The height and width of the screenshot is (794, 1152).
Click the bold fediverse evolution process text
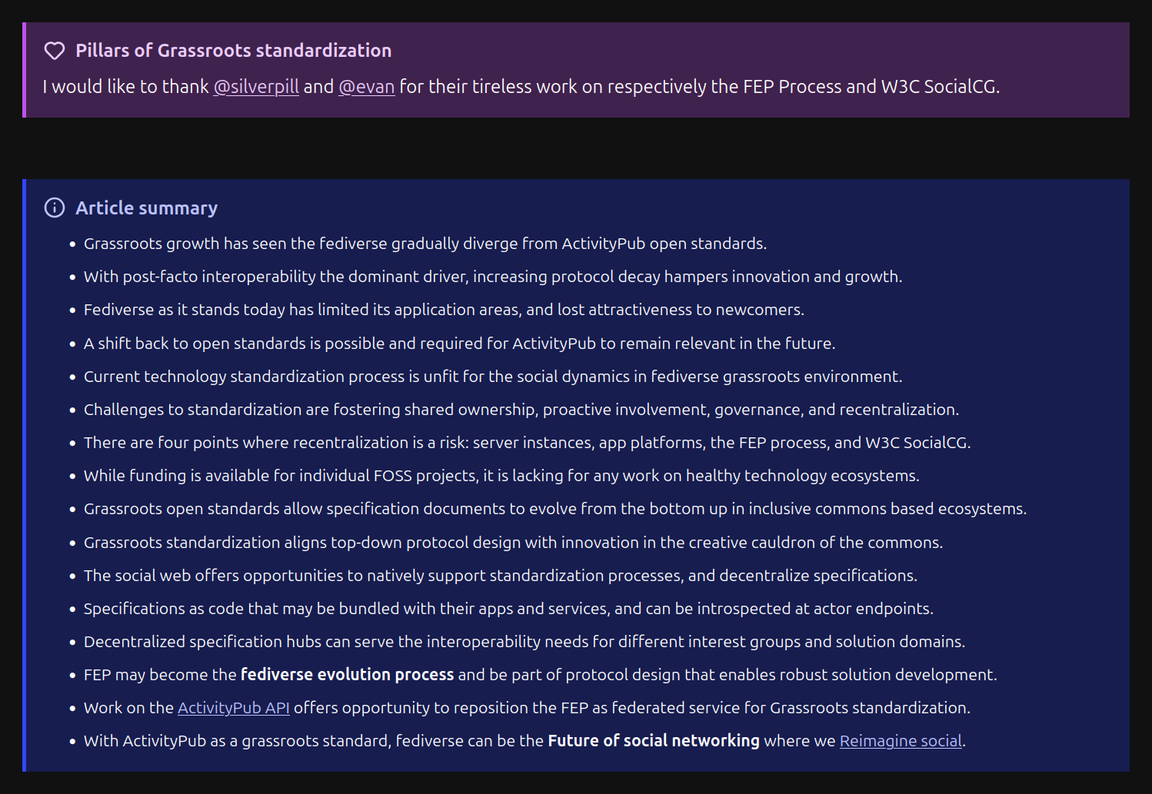(x=347, y=675)
